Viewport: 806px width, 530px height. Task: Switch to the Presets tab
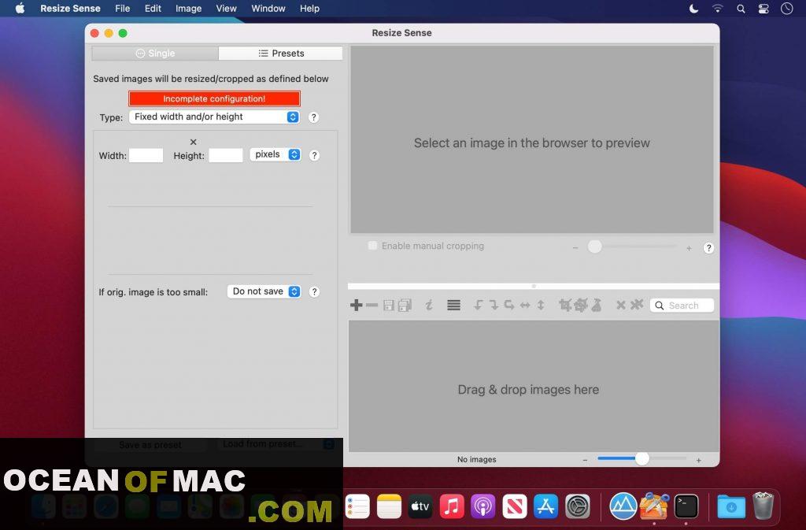coord(281,54)
